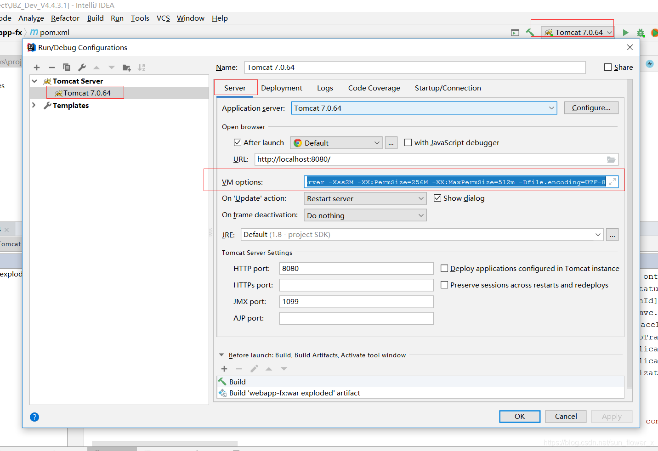Click the Run green play icon
Viewport: 658px width, 451px height.
(x=625, y=33)
